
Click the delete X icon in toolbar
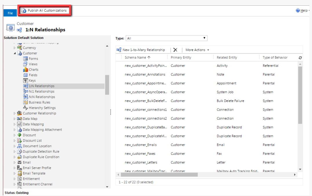[175, 50]
